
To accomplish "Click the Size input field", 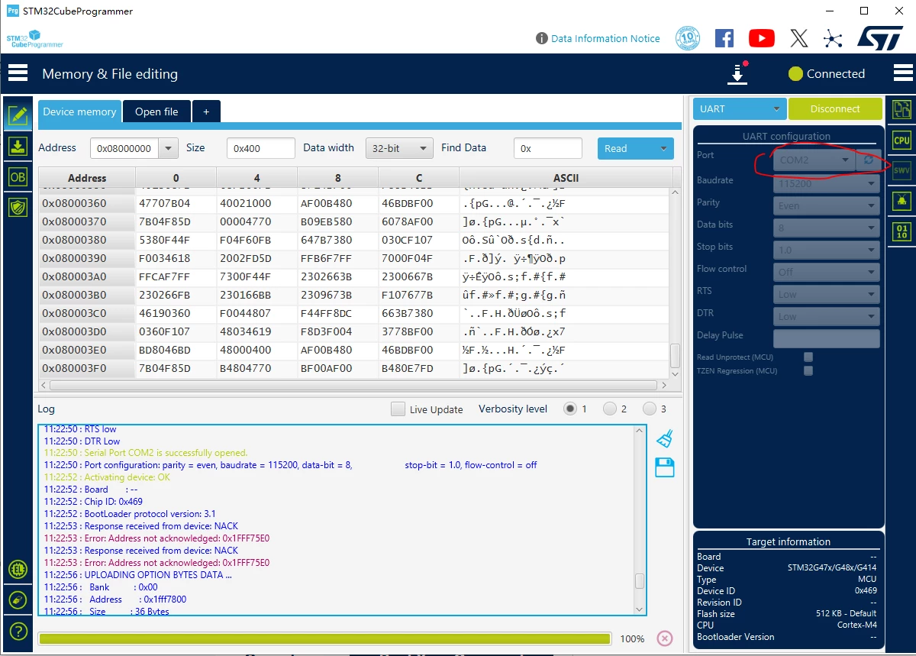I will [261, 149].
